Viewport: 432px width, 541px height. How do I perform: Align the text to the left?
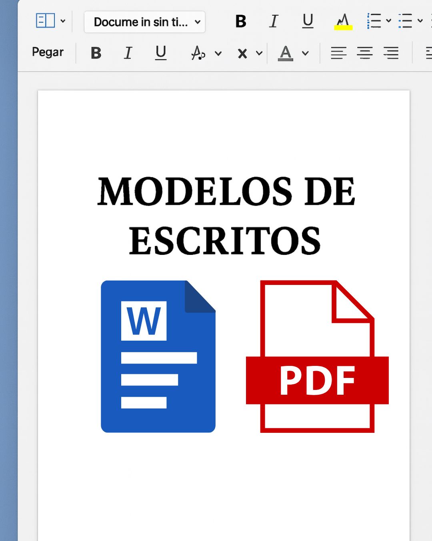pos(338,53)
